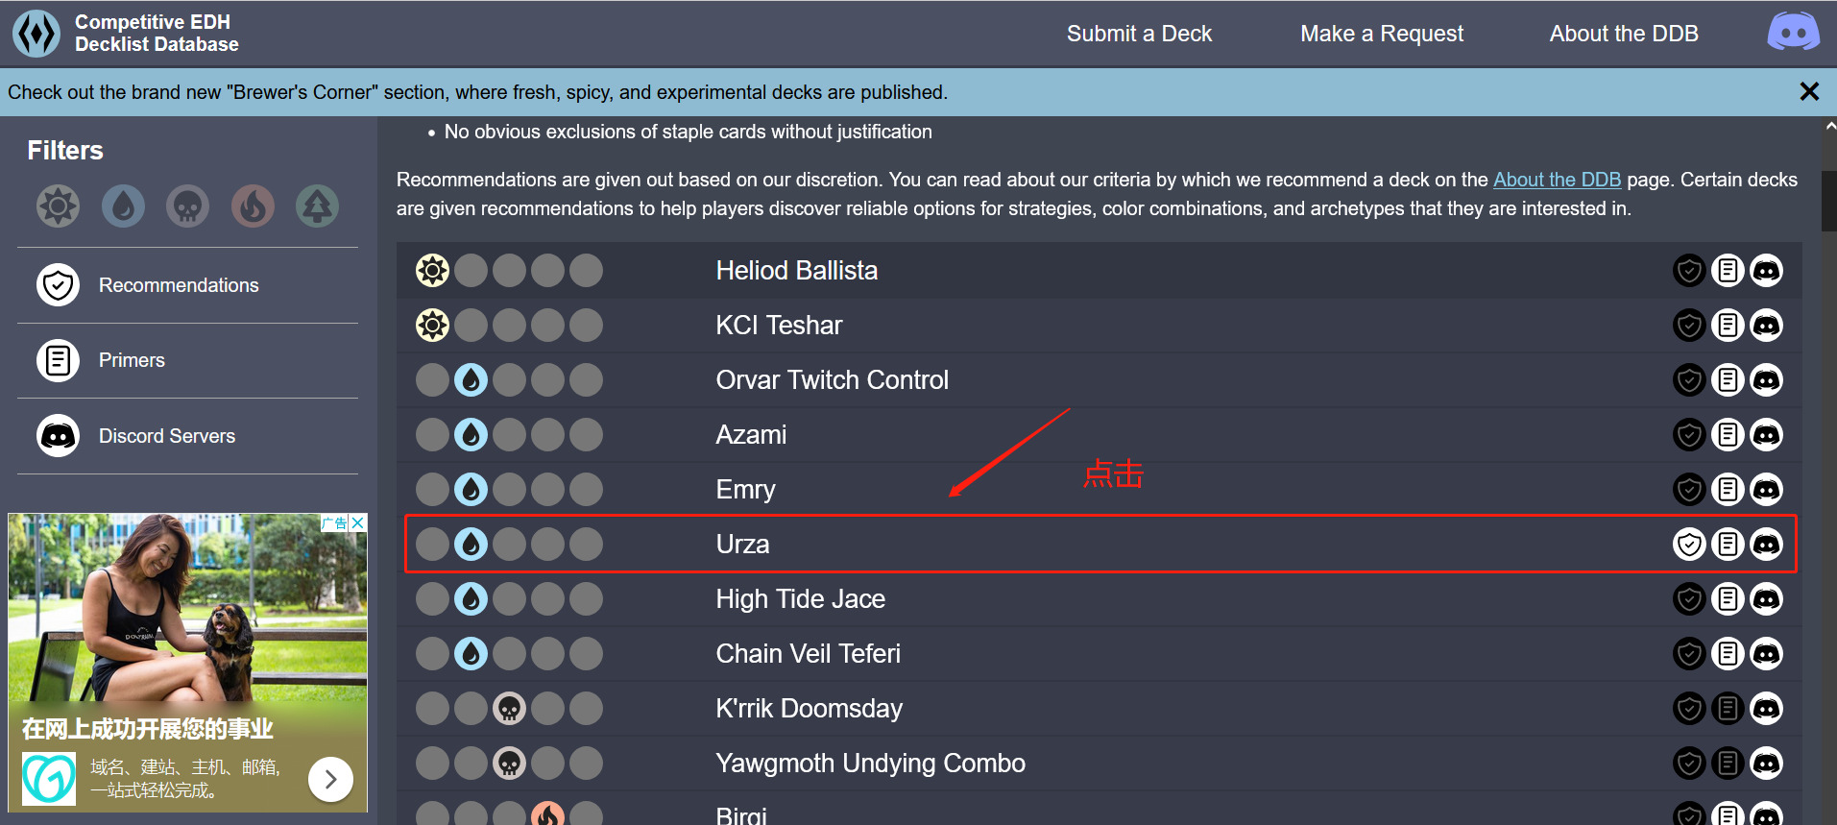1837x825 pixels.
Task: Open primer icon for Heliod Ballista
Action: click(x=1728, y=271)
